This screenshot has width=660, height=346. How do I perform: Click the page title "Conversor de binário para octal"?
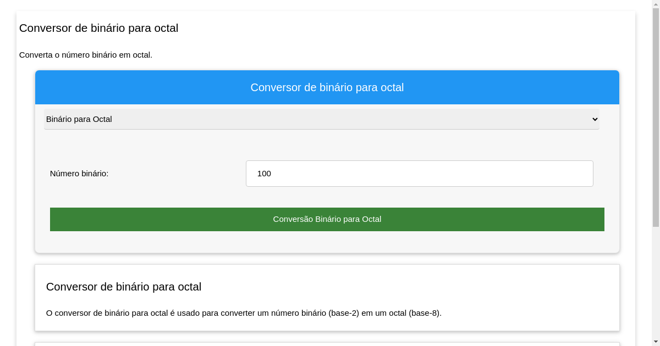pyautogui.click(x=98, y=28)
